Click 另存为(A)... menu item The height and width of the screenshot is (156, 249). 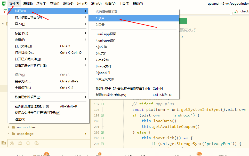click(x=49, y=81)
